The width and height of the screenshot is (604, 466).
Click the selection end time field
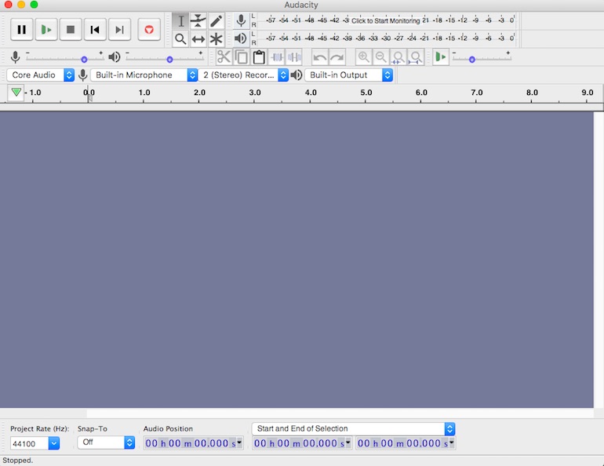tap(402, 443)
